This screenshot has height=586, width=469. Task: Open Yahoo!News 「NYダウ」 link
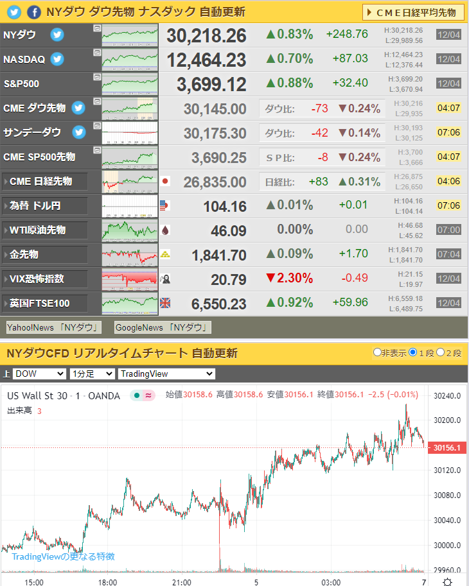54,327
